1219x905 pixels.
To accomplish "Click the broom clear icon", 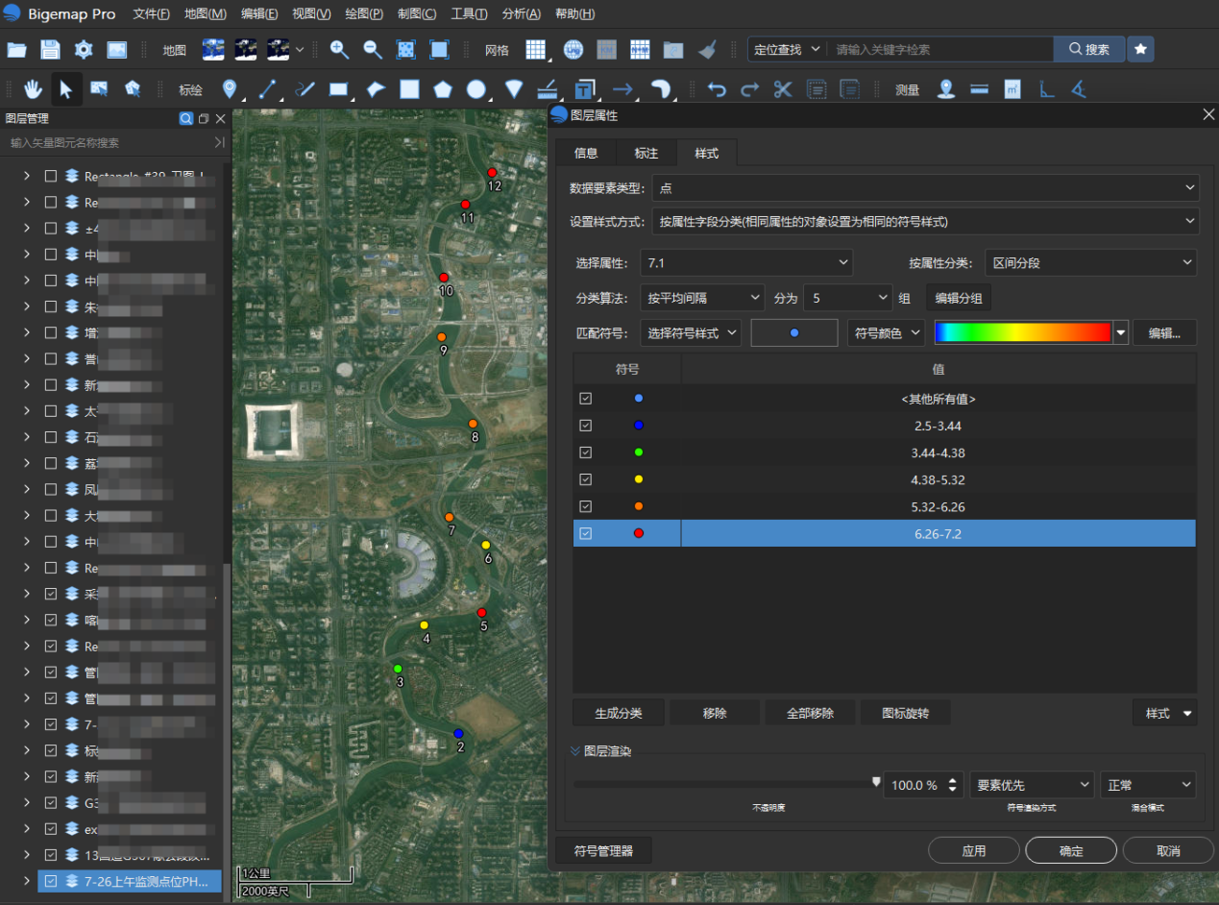I will (707, 50).
